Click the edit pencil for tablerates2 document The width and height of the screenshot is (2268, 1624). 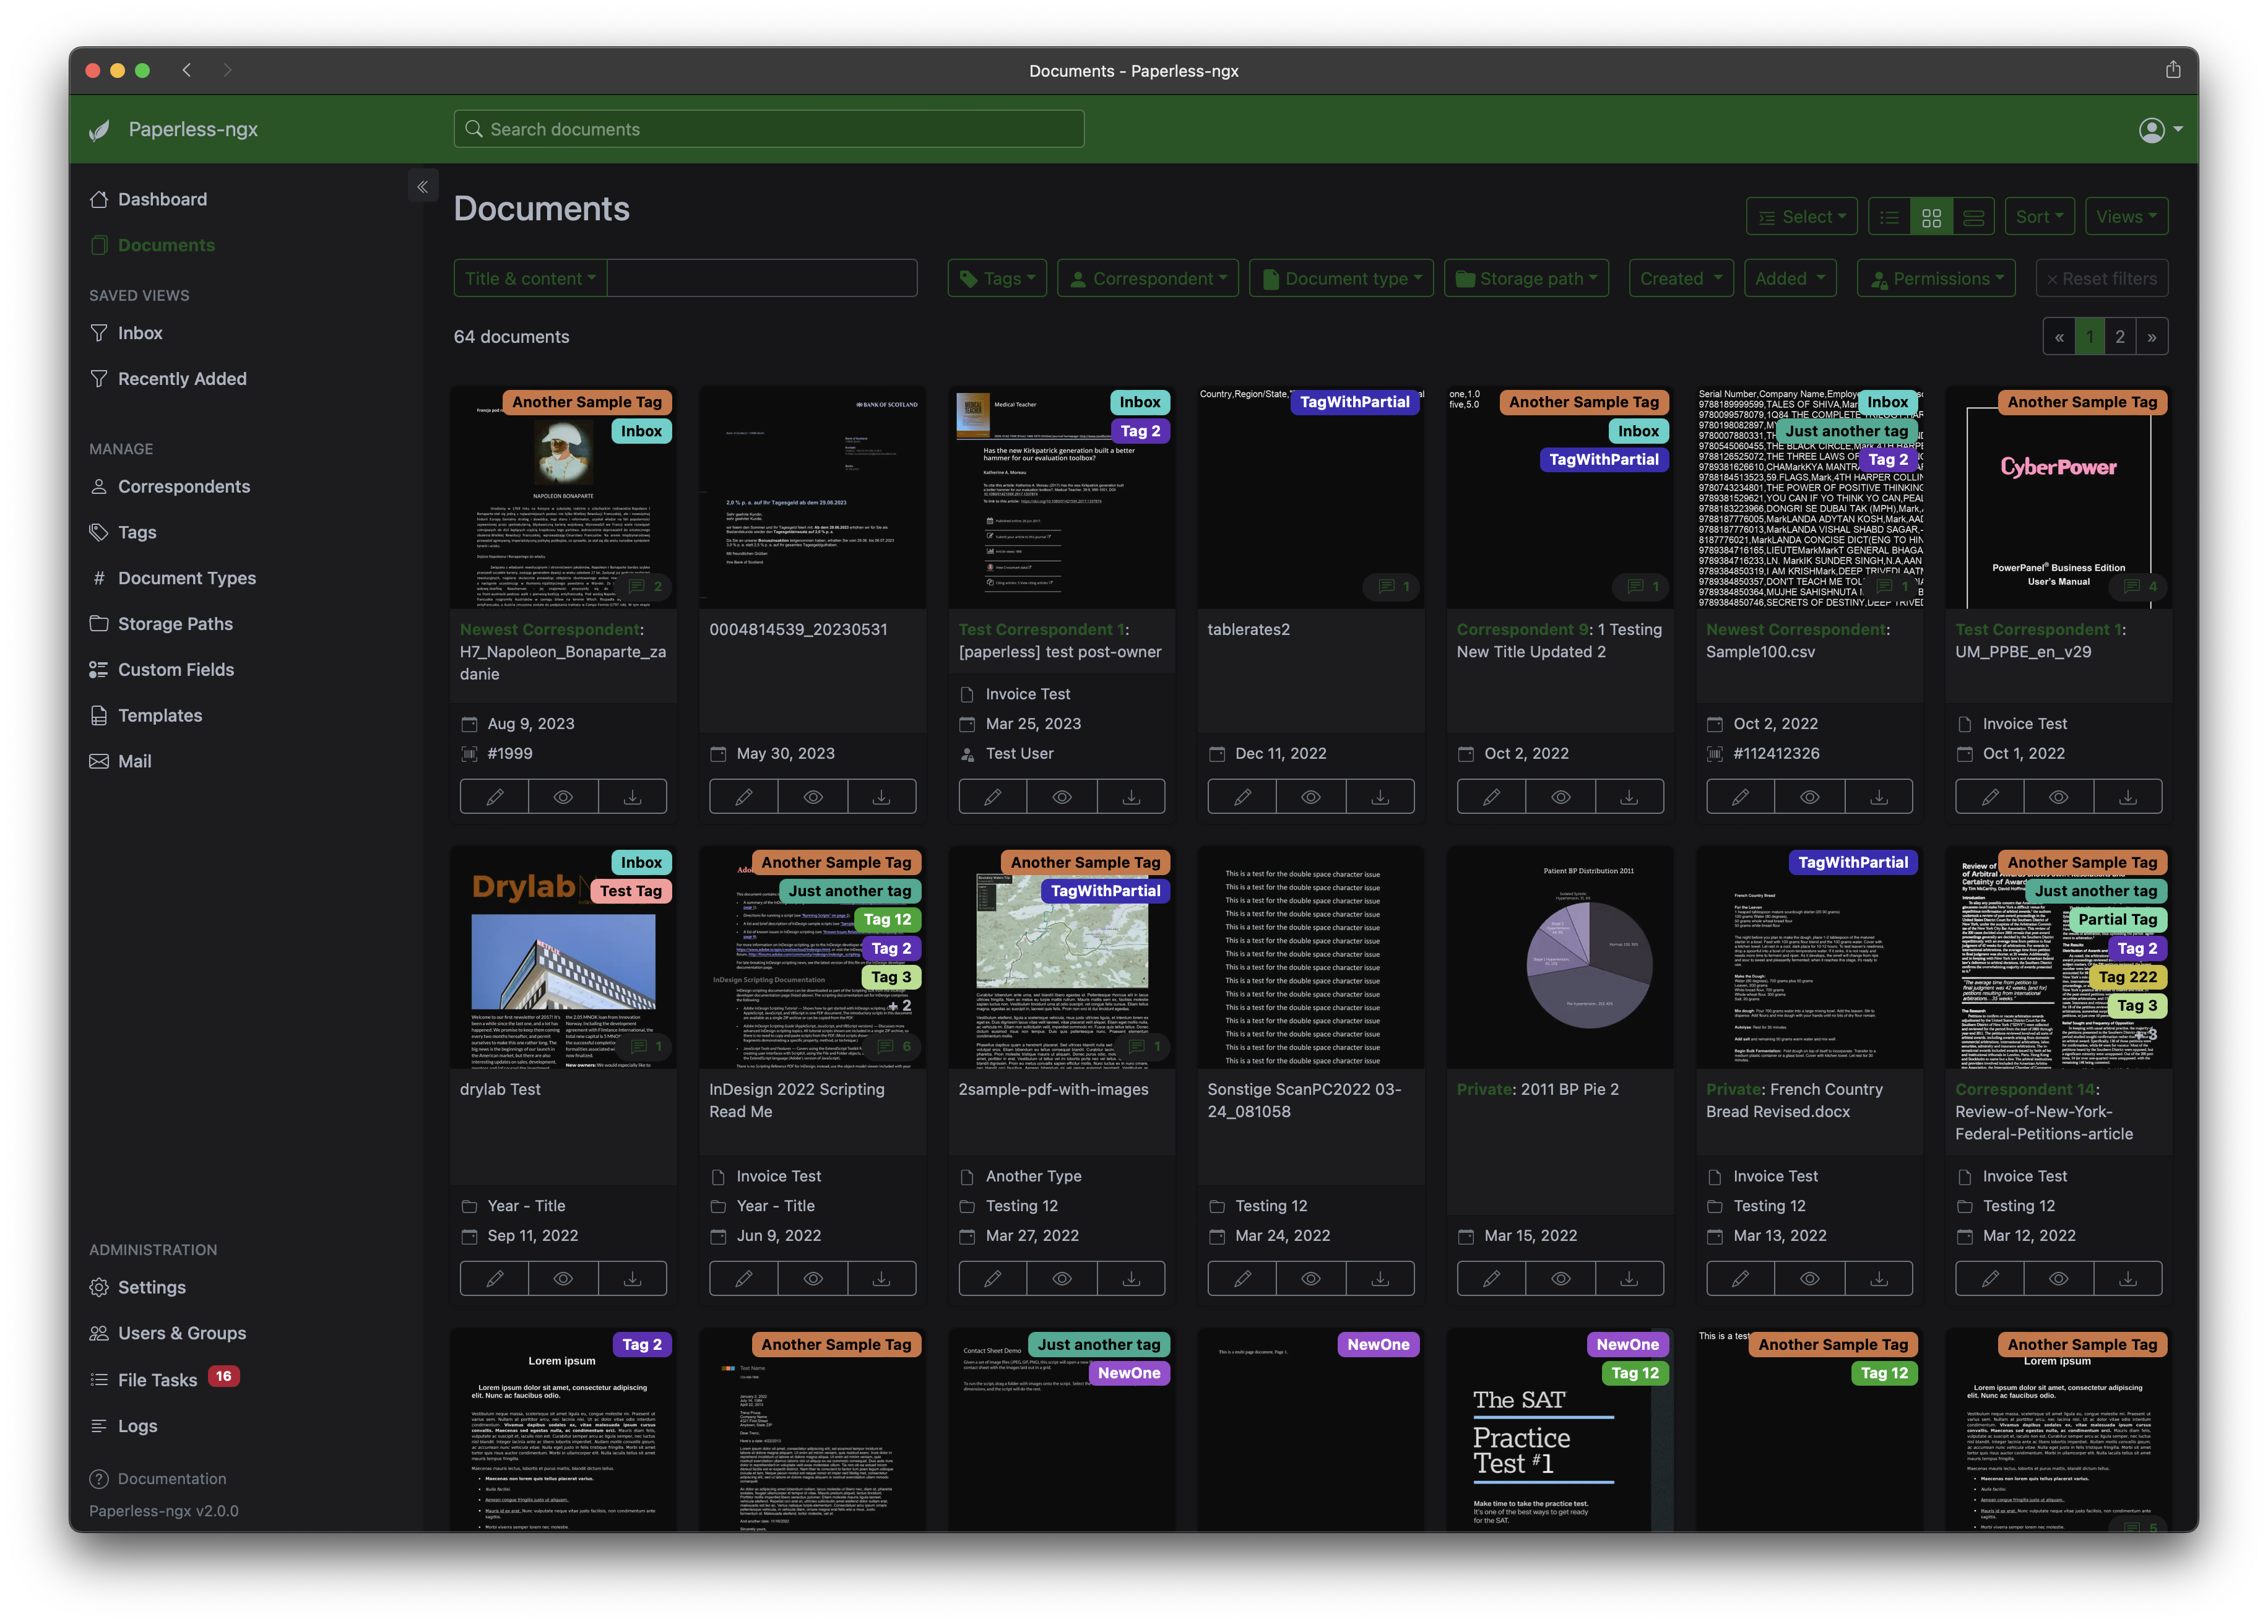coord(1242,797)
